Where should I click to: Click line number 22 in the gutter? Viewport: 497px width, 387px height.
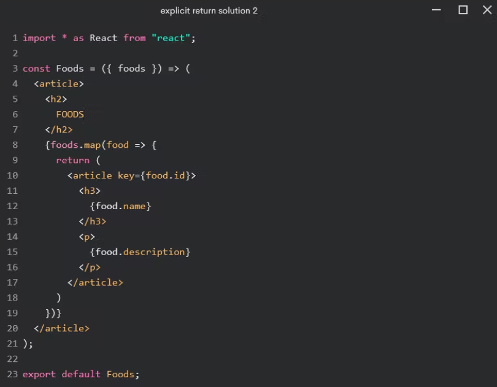(x=12, y=359)
